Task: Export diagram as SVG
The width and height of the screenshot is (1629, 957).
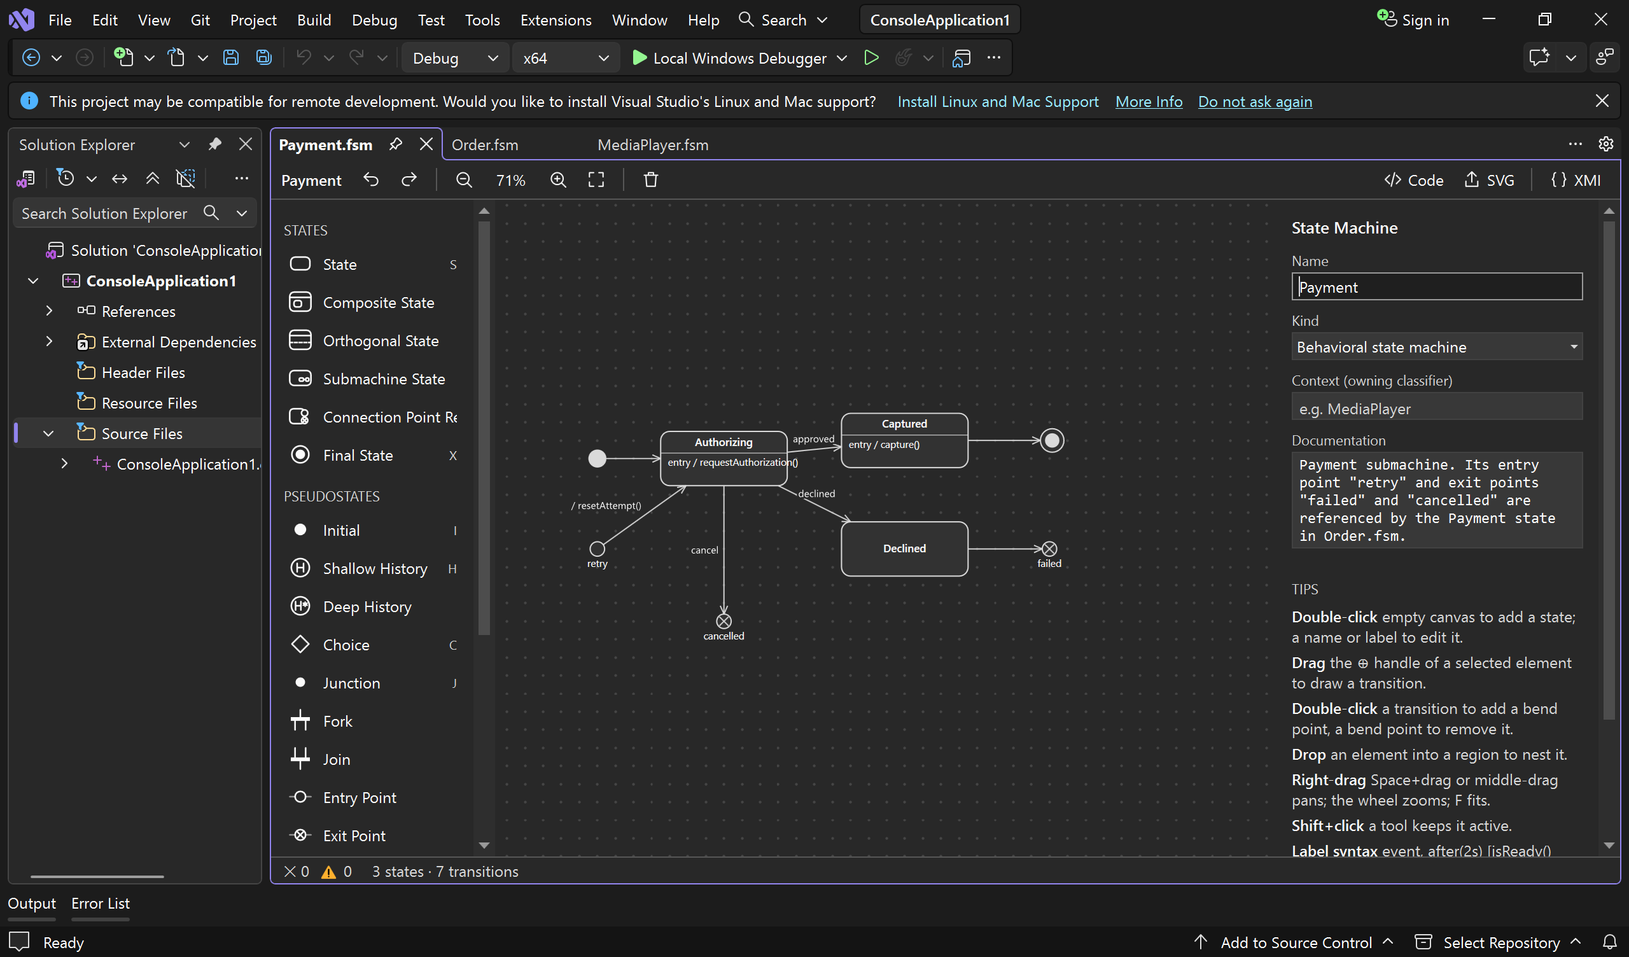Action: [1490, 181]
